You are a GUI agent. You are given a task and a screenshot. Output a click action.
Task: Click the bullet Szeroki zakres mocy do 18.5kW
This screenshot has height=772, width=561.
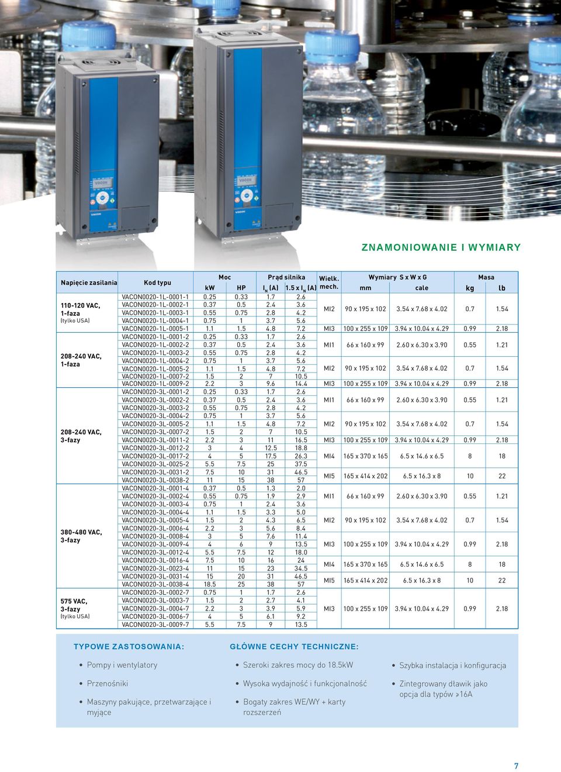(298, 665)
